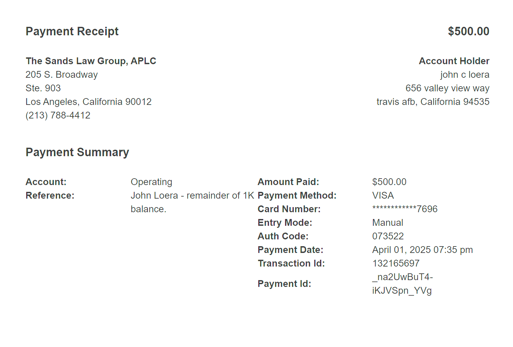Click the 205 S. Broadway address line
Screen dimensions: 513x347
click(62, 74)
